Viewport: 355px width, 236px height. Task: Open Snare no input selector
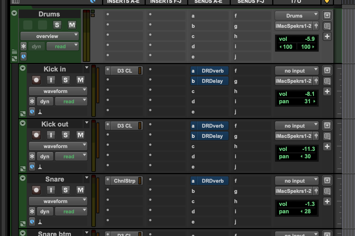click(x=297, y=181)
